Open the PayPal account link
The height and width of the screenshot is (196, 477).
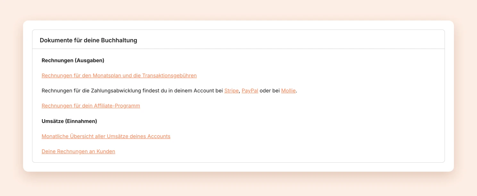[250, 91]
